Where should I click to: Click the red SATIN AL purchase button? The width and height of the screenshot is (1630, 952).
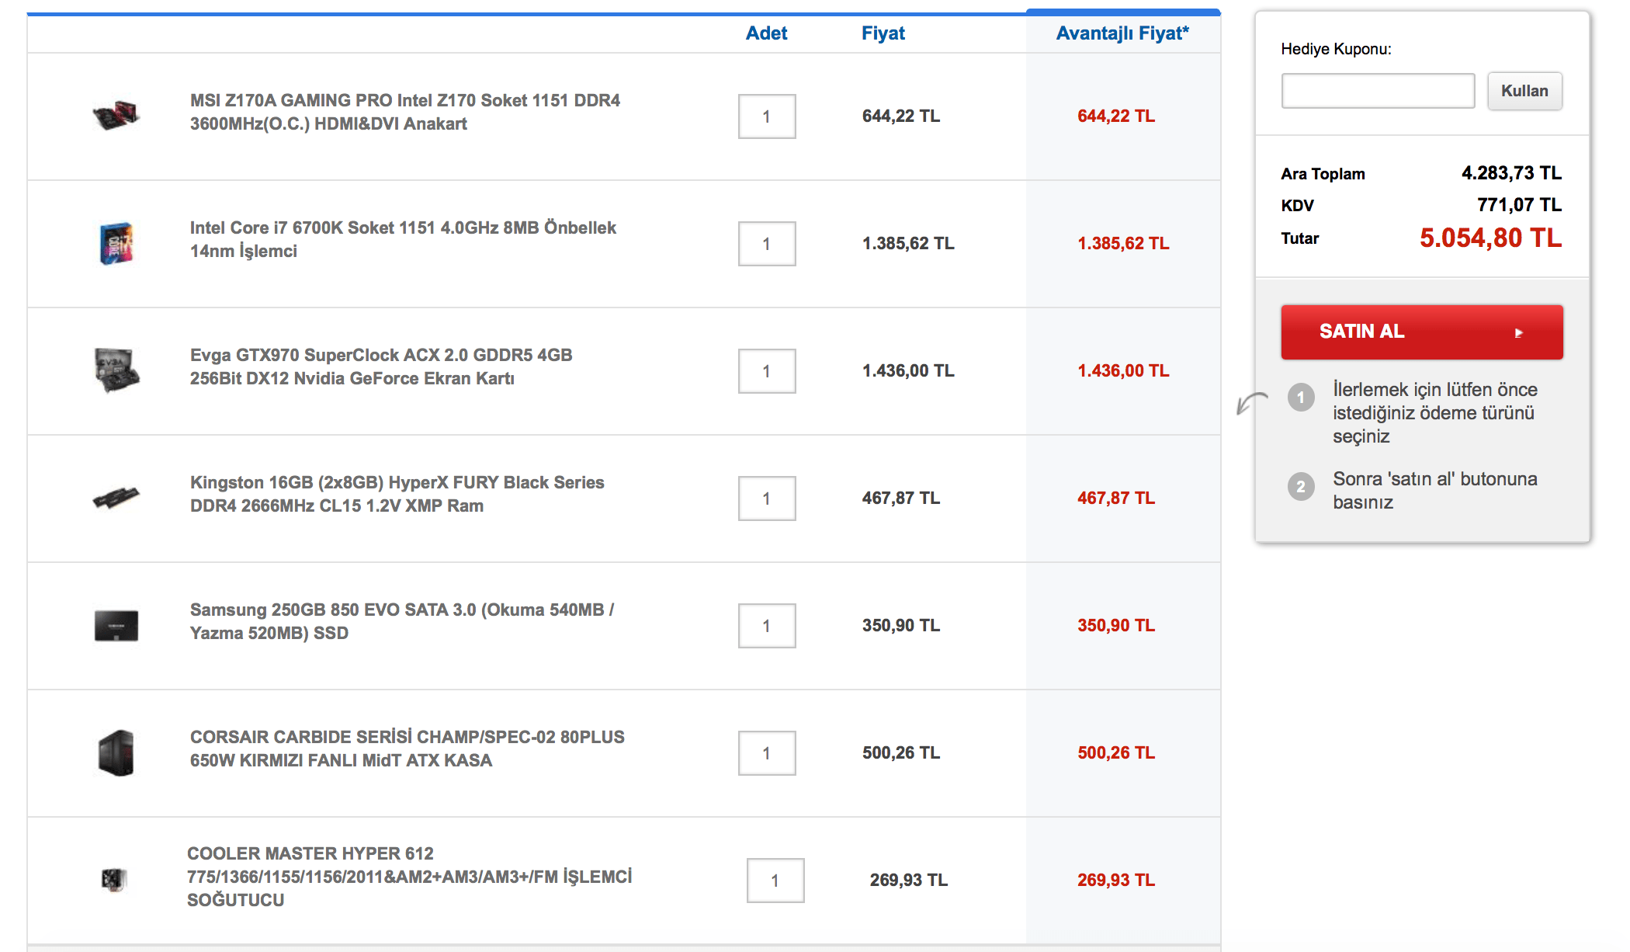click(1420, 332)
